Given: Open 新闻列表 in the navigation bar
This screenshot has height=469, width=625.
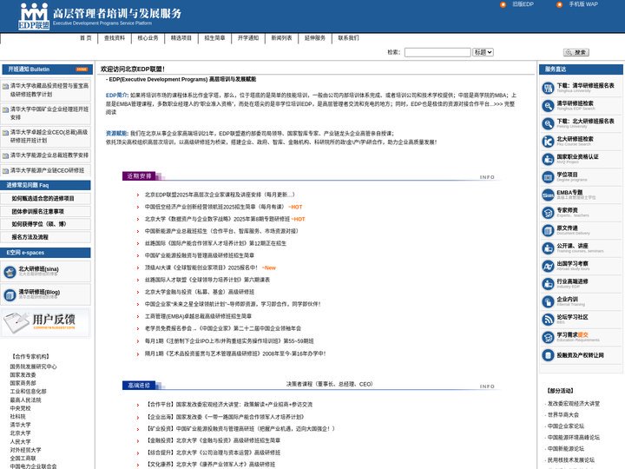Looking at the screenshot, I should [282, 38].
